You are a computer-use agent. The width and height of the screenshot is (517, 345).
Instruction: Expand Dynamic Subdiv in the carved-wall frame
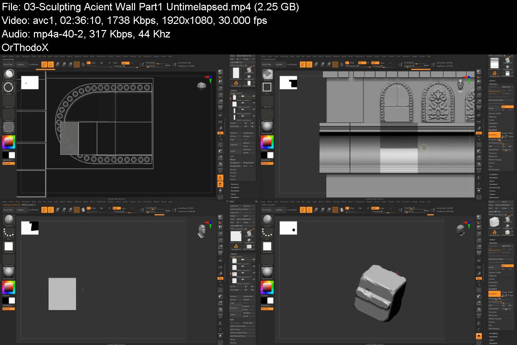coord(495,113)
